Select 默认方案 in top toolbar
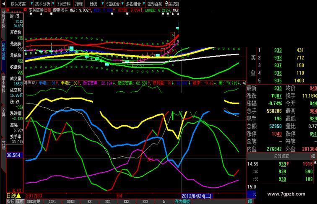Image resolution: width=317 pixels, height=204 pixels. [x=18, y=4]
